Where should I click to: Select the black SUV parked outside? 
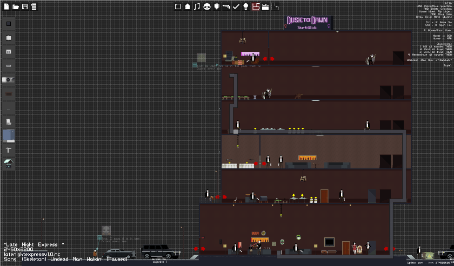[161, 251]
